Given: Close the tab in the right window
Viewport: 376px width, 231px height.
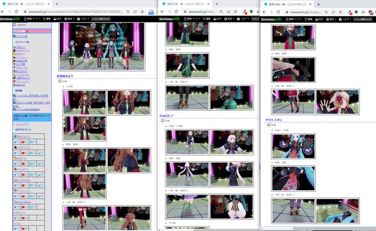Looking at the screenshot, I should [x=310, y=4].
